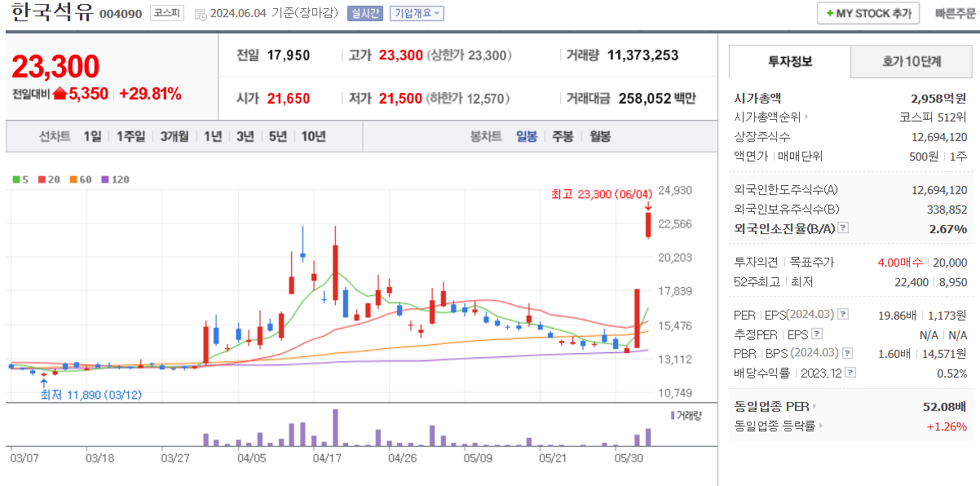Select 1일 line chart period
The height and width of the screenshot is (486, 980).
[x=92, y=136]
